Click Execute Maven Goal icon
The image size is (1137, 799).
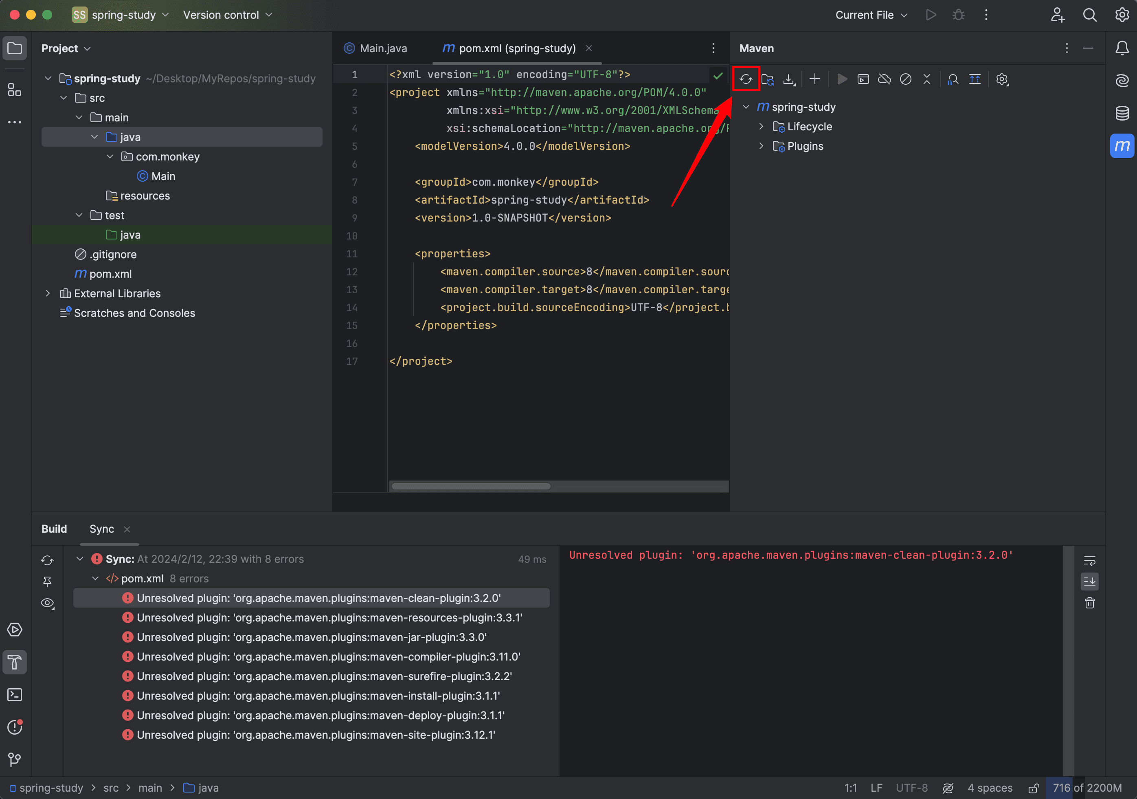(x=863, y=79)
